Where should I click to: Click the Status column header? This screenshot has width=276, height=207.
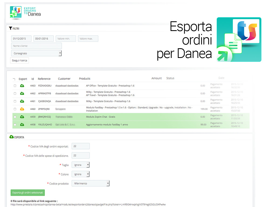pos(170,78)
